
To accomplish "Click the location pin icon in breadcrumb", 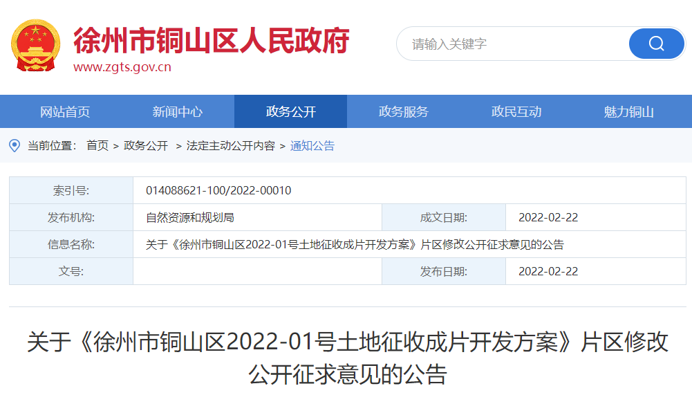I will coord(15,146).
